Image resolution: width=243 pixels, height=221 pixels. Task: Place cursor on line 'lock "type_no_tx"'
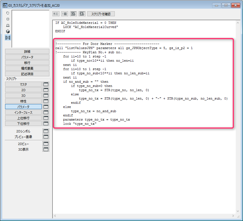[80, 124]
